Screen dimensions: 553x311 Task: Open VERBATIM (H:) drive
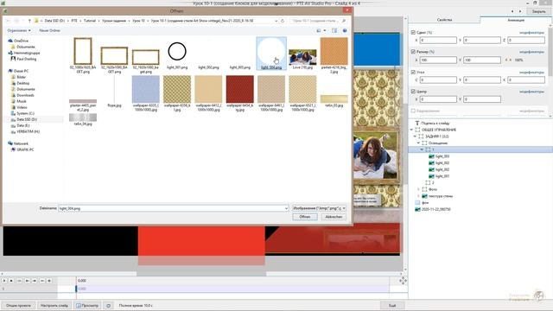coord(25,131)
